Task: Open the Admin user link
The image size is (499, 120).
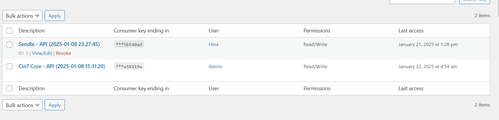Action: coord(215,67)
